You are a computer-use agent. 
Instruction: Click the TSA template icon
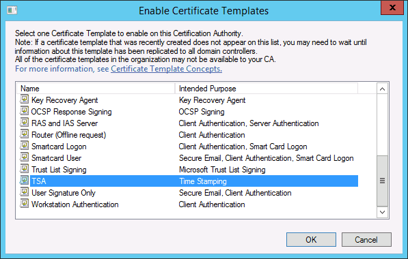pyautogui.click(x=24, y=181)
